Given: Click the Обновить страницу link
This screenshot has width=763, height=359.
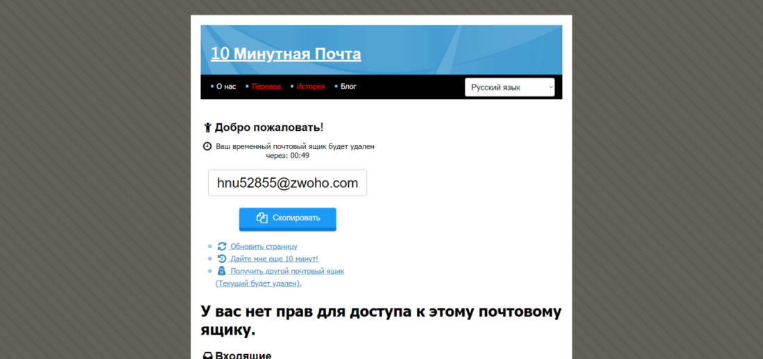Looking at the screenshot, I should point(264,247).
